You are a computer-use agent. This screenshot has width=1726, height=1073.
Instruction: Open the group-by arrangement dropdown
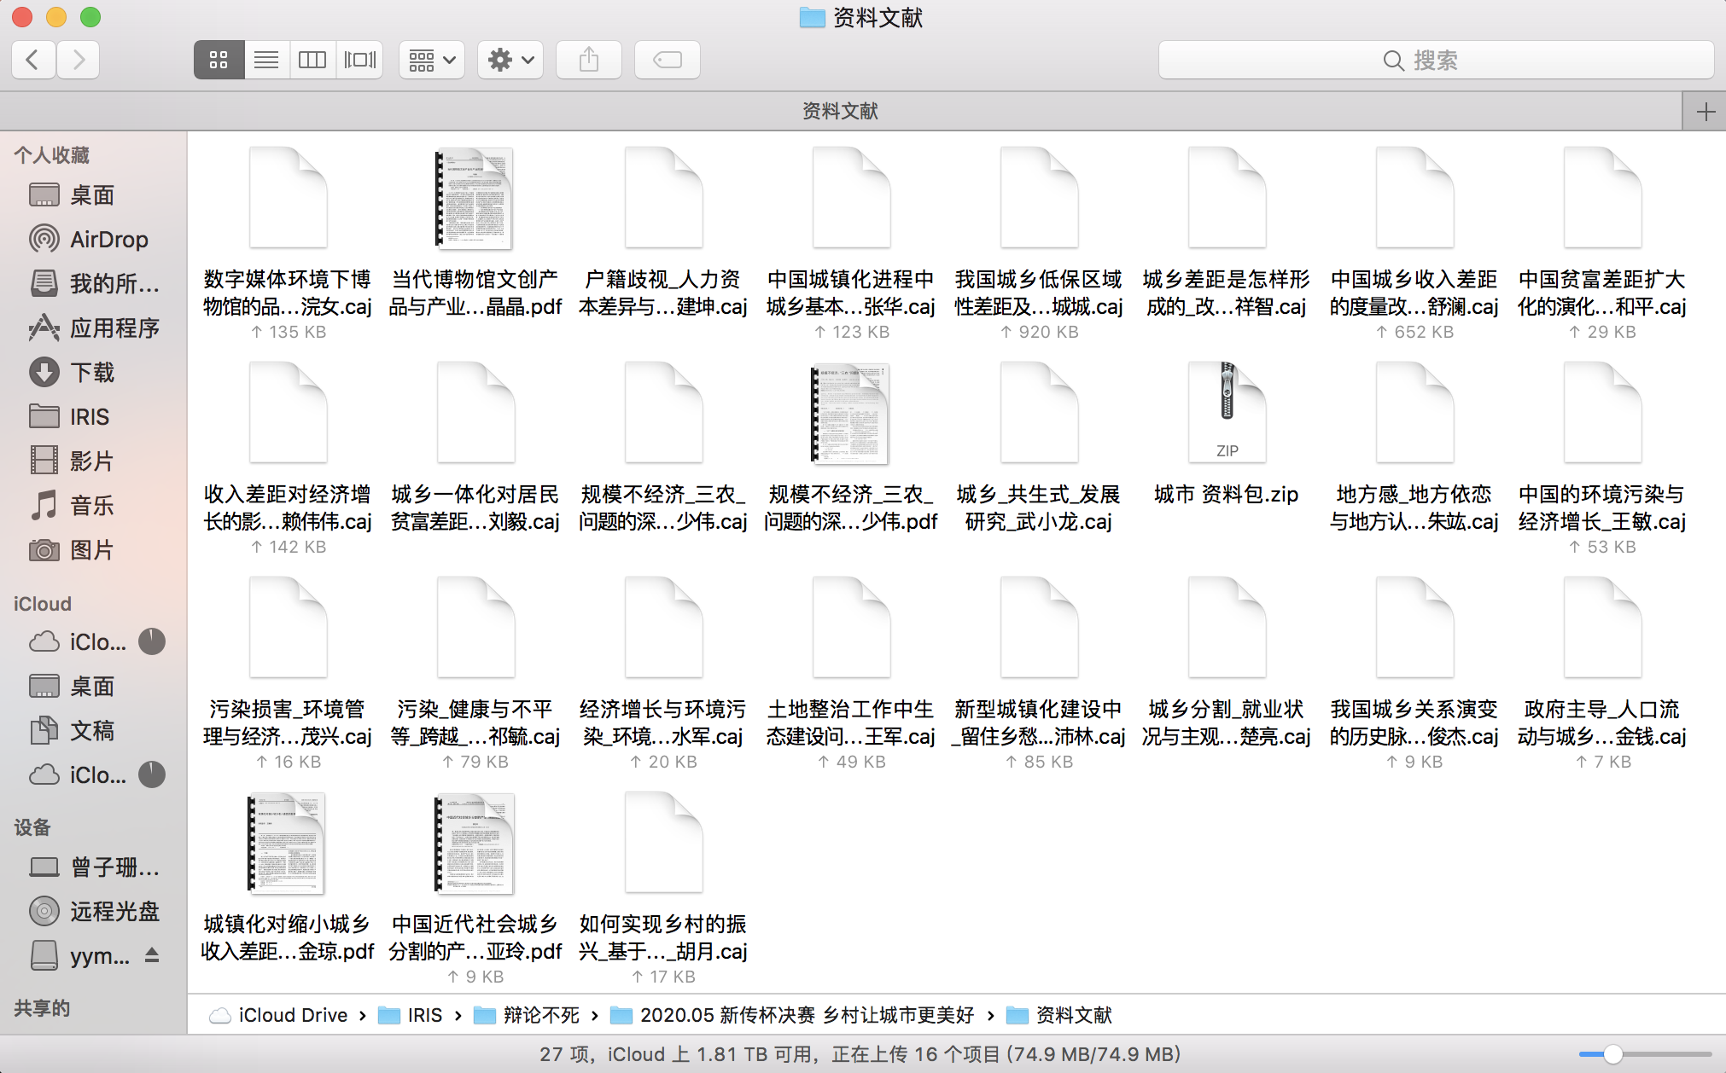[x=432, y=60]
